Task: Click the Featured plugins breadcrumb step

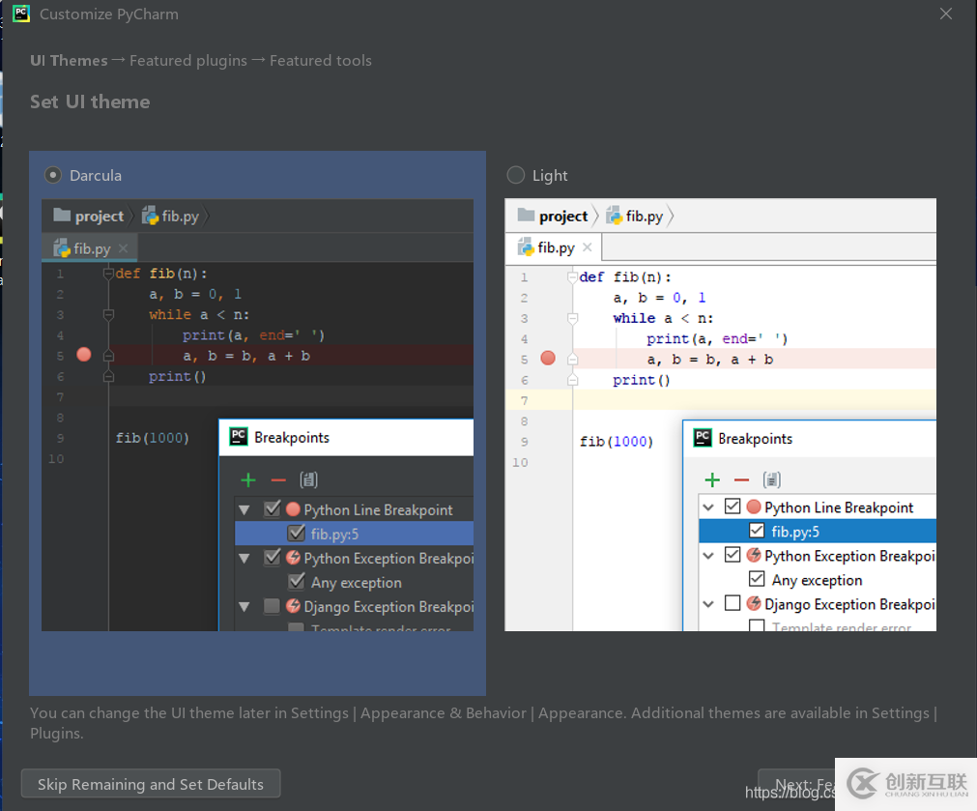Action: pos(188,61)
